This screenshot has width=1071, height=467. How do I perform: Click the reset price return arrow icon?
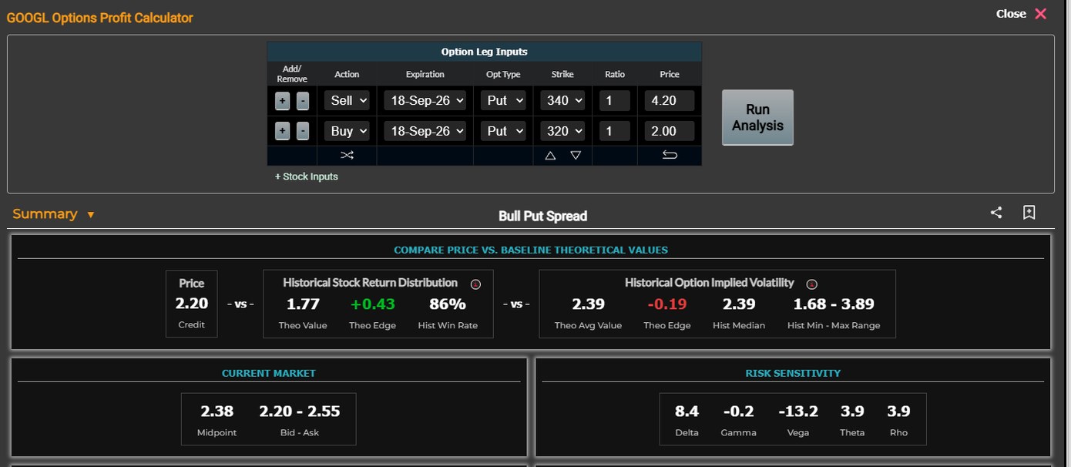point(670,155)
